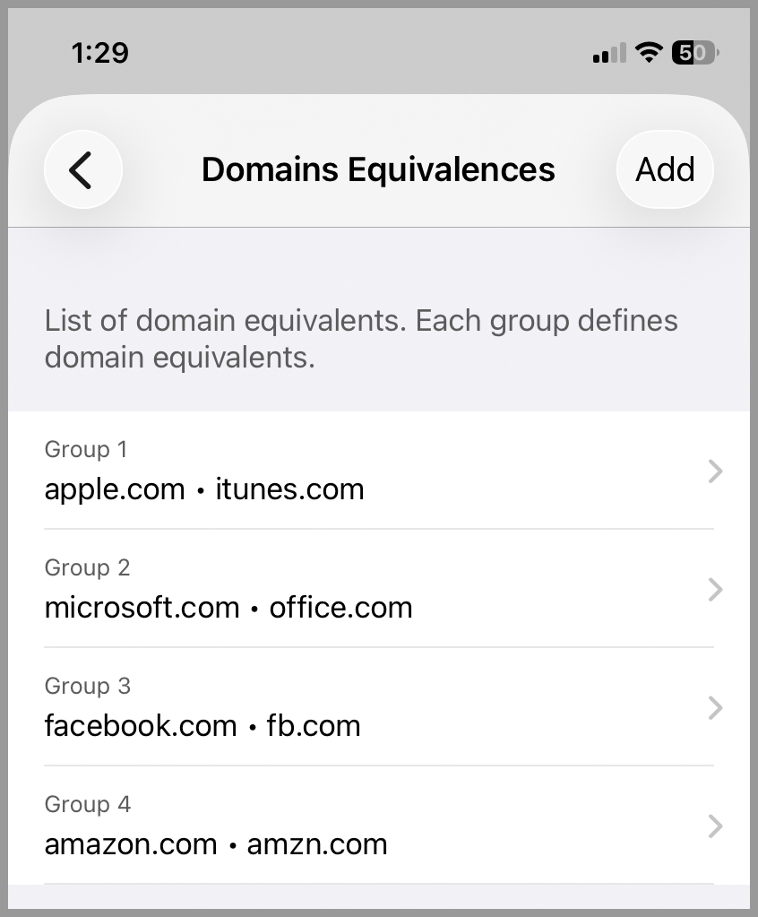
Task: Select apple.com • itunes.com entry
Action: (204, 489)
